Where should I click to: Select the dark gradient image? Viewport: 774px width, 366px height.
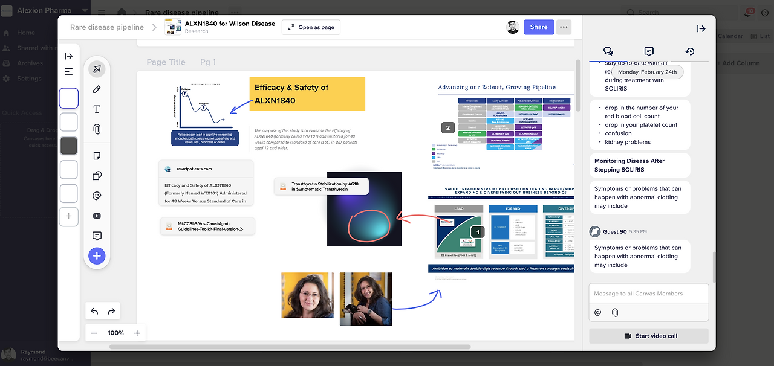(x=365, y=209)
